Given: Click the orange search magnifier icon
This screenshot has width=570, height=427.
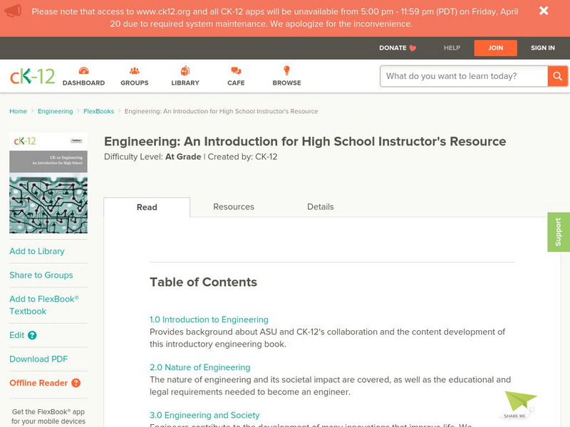Looking at the screenshot, I should [557, 75].
